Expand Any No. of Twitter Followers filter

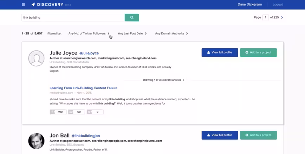tap(89, 33)
